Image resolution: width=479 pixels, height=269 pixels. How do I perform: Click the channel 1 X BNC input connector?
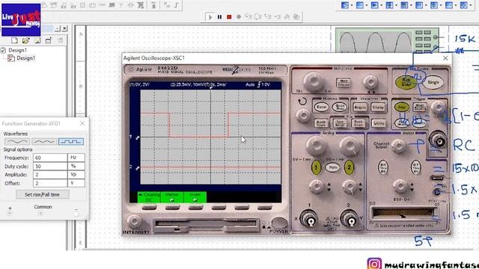(309, 219)
